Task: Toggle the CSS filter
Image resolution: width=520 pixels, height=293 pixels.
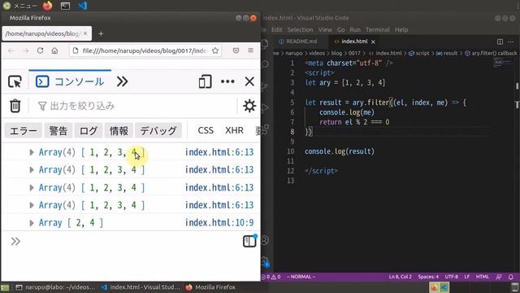Action: [206, 130]
